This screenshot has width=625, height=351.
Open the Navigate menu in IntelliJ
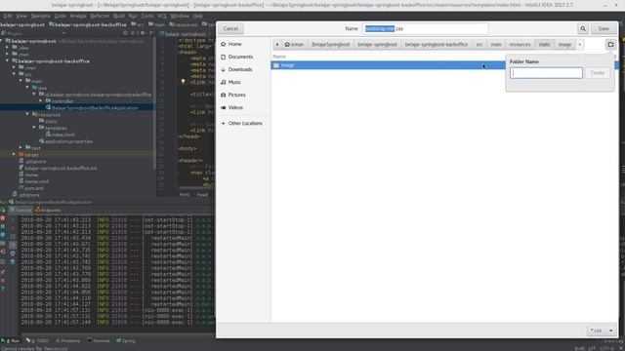(41, 16)
